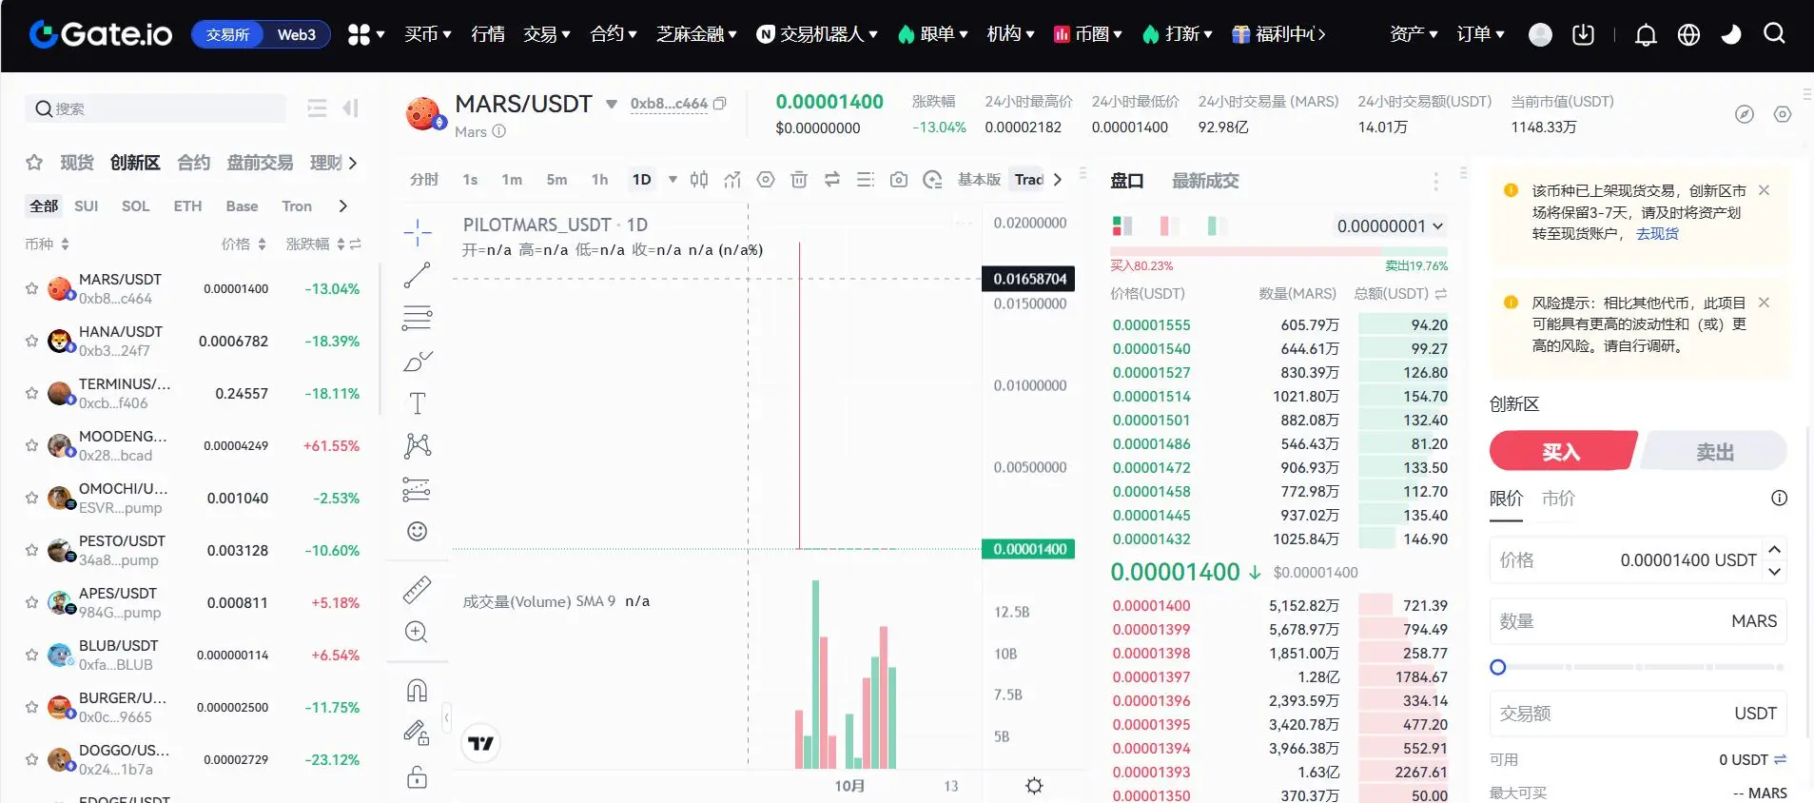The width and height of the screenshot is (1814, 803).
Task: Click the 卖出 sell button
Action: click(1714, 451)
